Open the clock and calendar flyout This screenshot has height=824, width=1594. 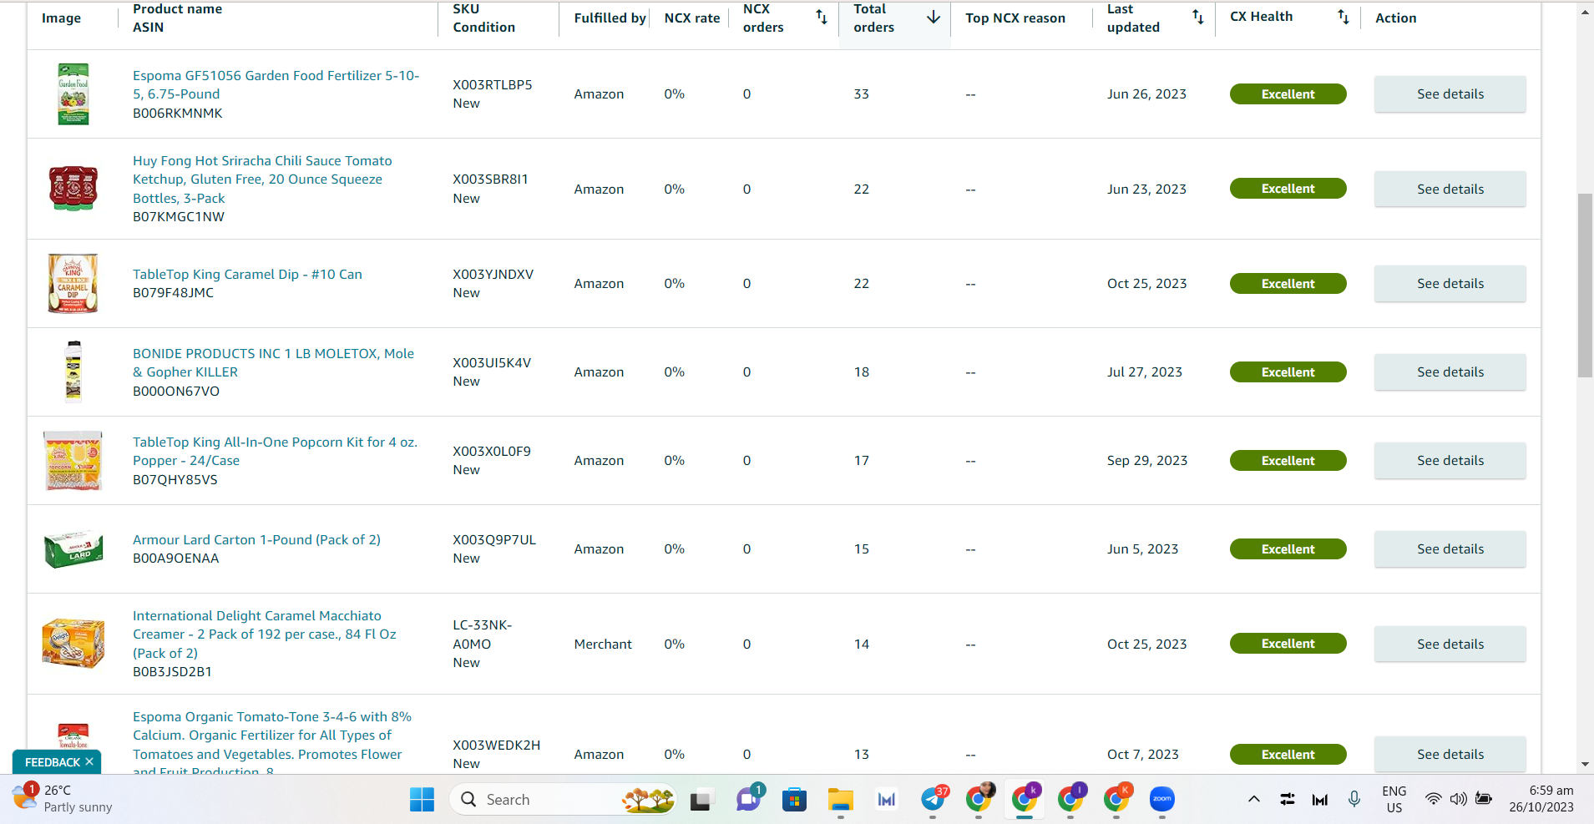(1541, 799)
